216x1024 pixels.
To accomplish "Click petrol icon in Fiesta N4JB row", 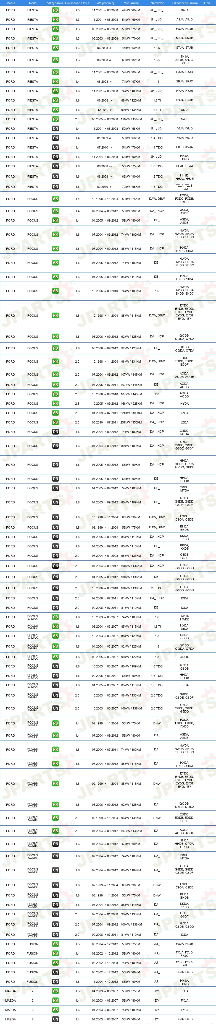I will (55, 119).
